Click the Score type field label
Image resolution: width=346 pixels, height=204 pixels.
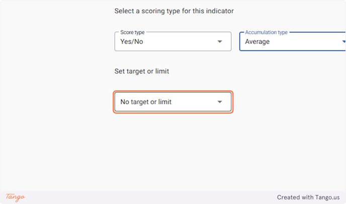click(x=132, y=32)
